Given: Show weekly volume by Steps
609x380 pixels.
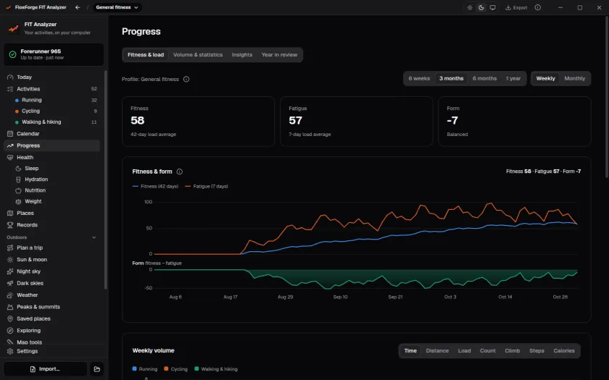Looking at the screenshot, I should point(536,350).
